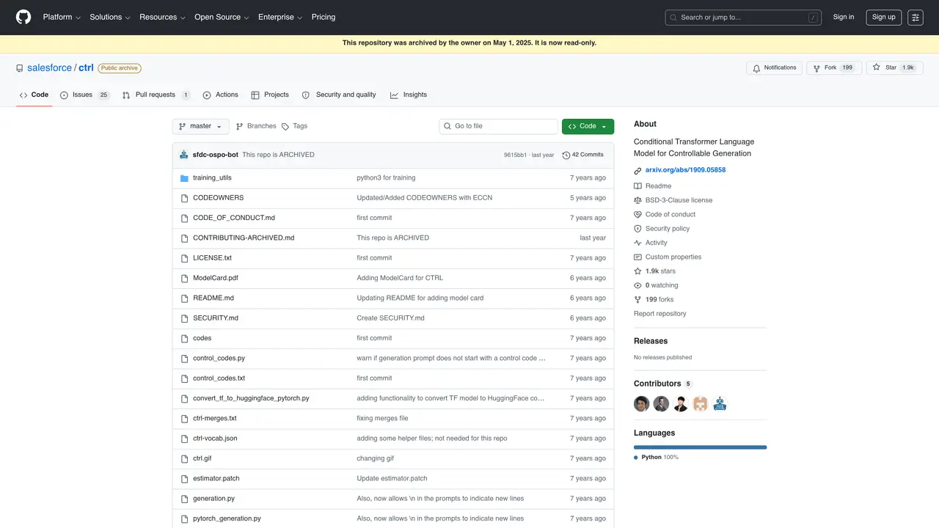
Task: Click the Go to file input
Action: (499, 126)
